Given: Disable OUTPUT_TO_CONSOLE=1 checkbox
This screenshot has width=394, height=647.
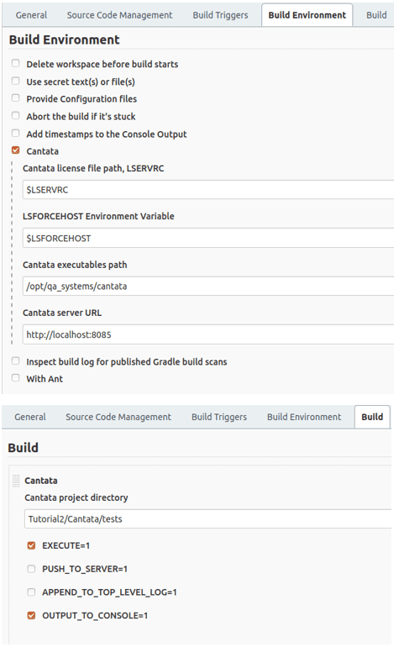Looking at the screenshot, I should click(x=31, y=616).
